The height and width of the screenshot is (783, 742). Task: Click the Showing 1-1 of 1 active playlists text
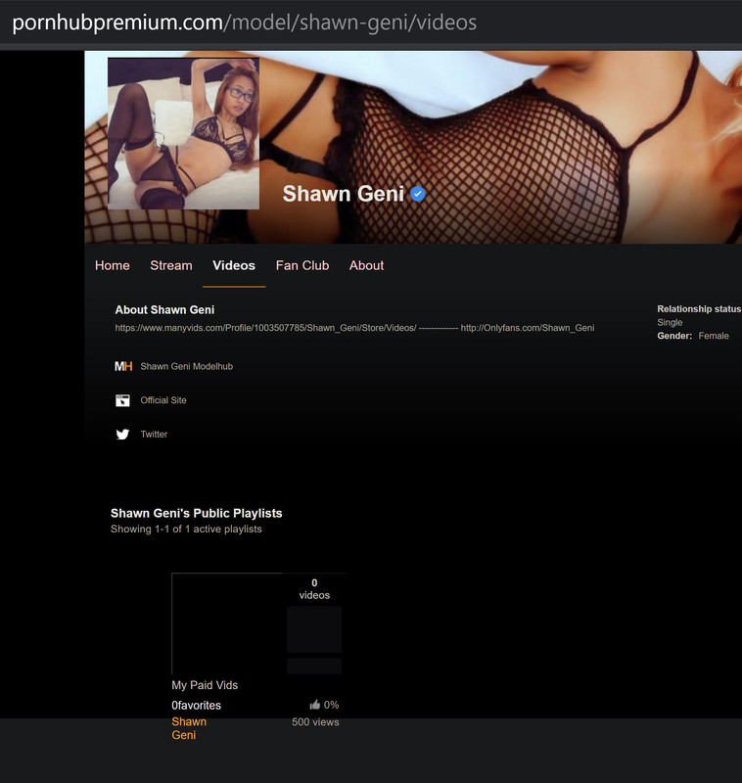click(186, 530)
